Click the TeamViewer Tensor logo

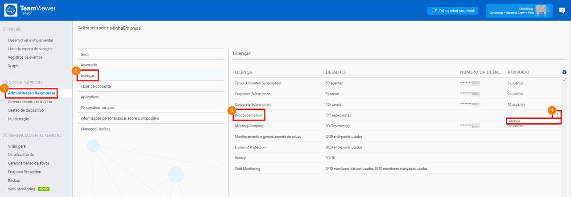[x=31, y=10]
